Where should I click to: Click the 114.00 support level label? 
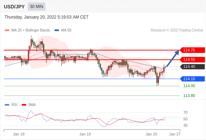189,86
